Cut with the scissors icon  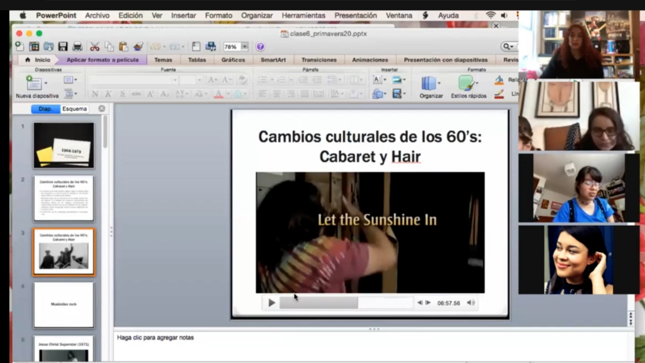click(95, 46)
